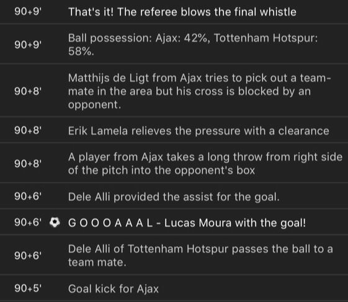Click 90+6' timestamp beside assist entry

[x=28, y=196]
